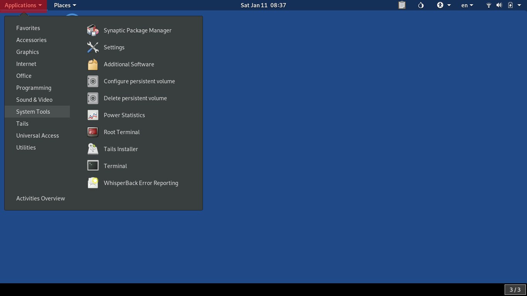The height and width of the screenshot is (296, 527).
Task: Click the Tor onion status icon
Action: tap(421, 5)
